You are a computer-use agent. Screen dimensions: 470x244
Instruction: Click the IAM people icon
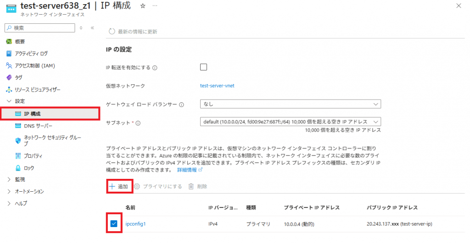9,66
